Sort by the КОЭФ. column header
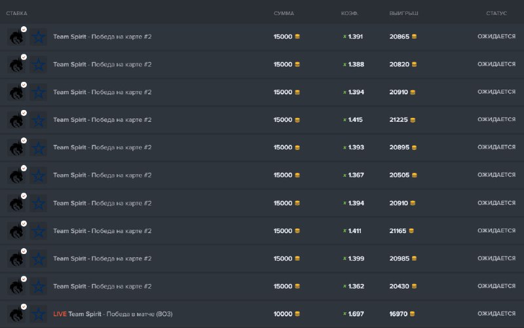 [x=350, y=13]
